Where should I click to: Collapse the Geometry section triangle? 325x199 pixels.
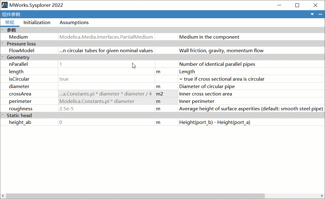3,57
